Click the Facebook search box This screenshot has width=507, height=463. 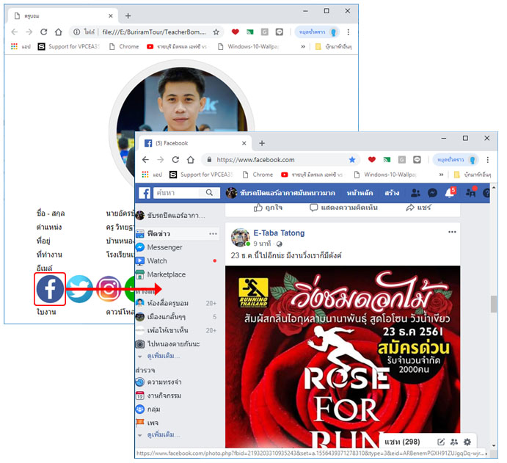[x=178, y=193]
